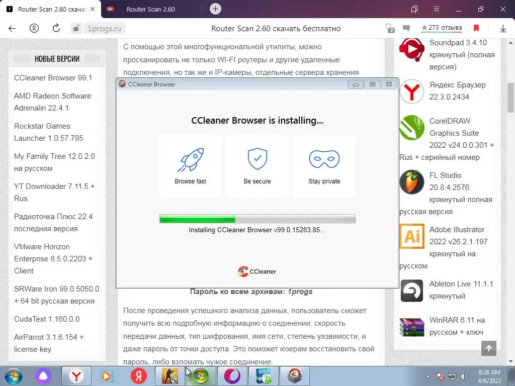Open the Yandex Browser Y taskbar icon

[x=76, y=376]
